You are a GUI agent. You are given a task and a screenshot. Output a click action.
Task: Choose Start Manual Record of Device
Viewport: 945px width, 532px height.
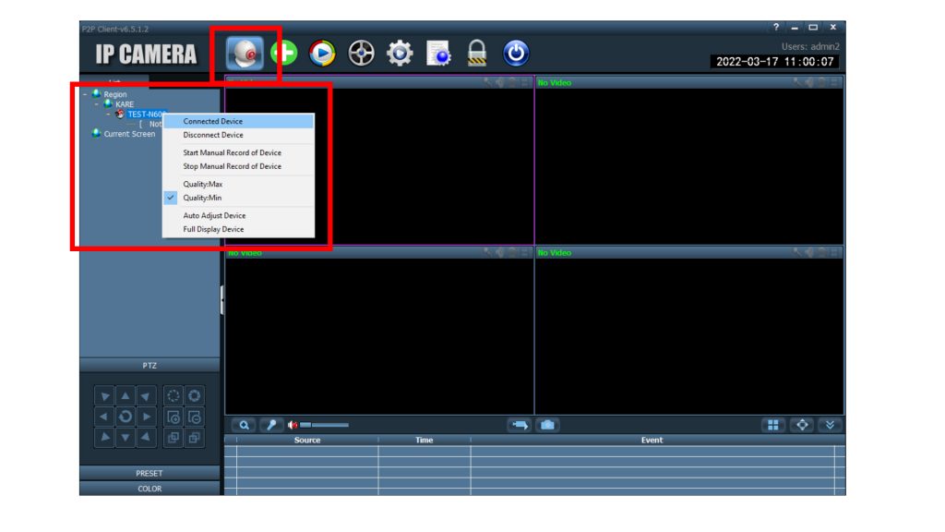(232, 152)
